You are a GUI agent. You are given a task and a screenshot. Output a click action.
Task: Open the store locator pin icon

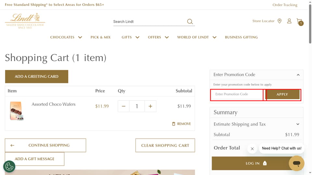coord(279,21)
